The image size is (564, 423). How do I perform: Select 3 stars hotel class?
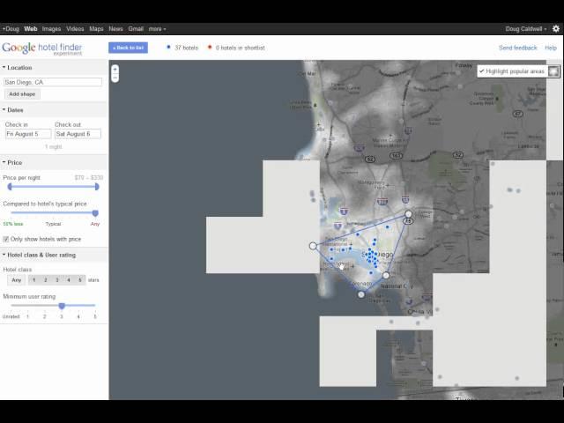pyautogui.click(x=56, y=280)
